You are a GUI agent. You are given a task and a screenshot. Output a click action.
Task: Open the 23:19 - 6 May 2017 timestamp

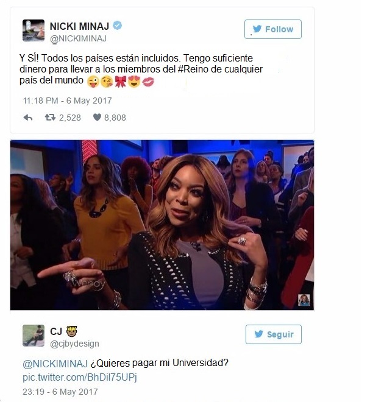[x=60, y=392]
